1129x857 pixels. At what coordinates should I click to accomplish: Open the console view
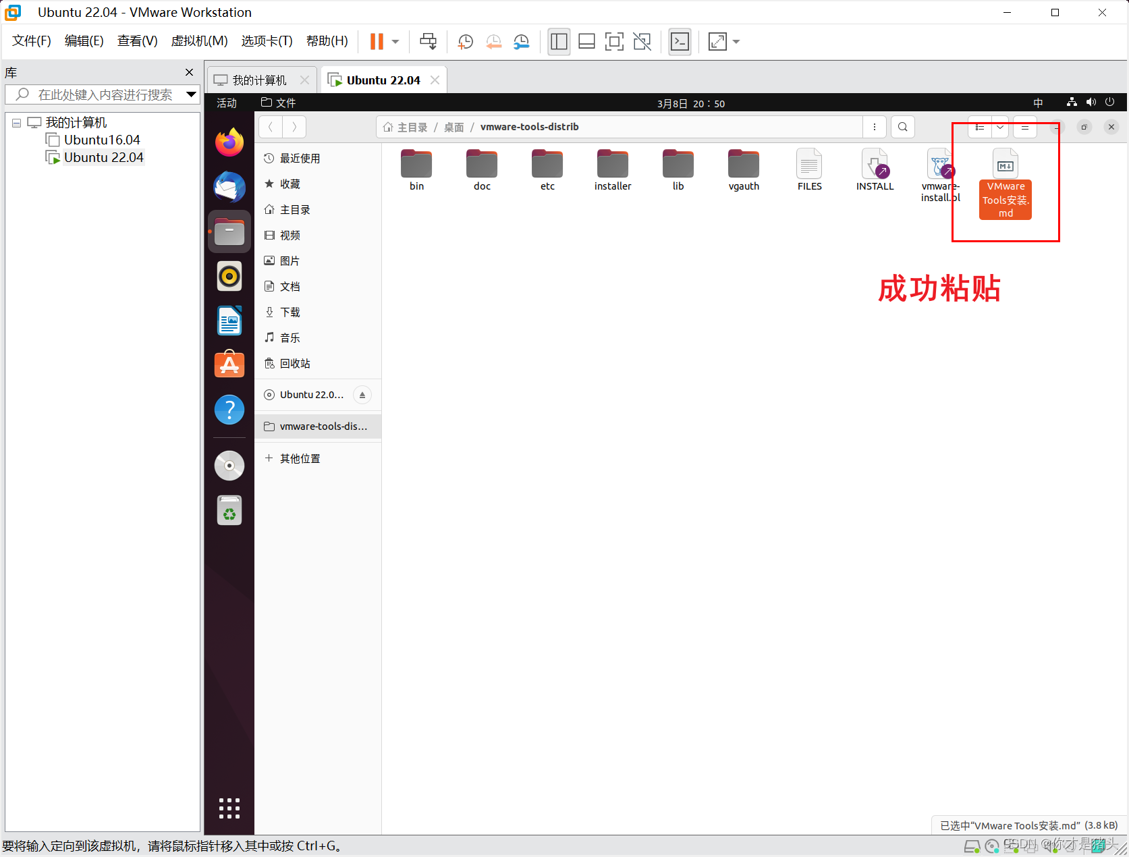click(x=680, y=42)
